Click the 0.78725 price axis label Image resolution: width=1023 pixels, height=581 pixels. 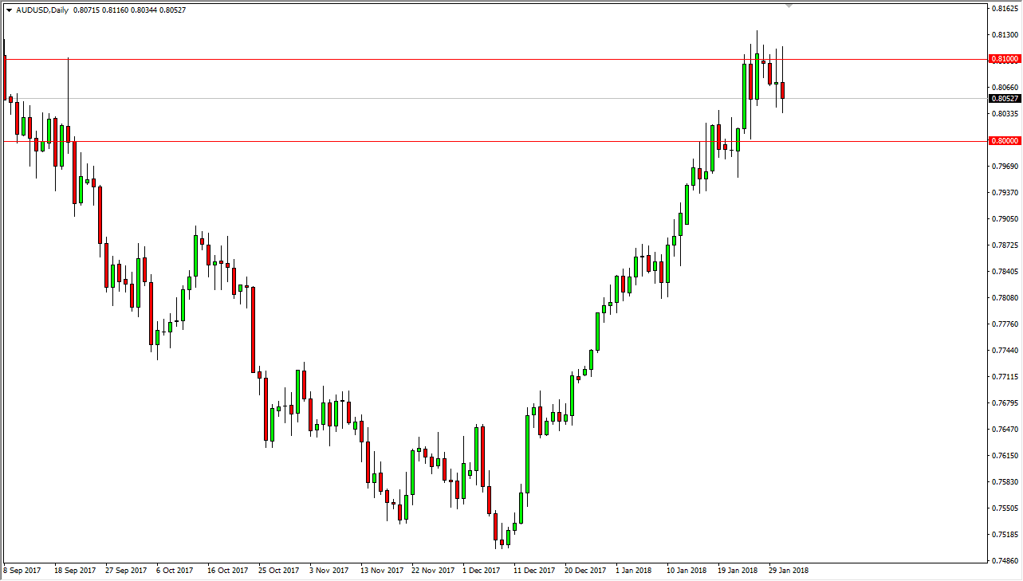point(1004,245)
